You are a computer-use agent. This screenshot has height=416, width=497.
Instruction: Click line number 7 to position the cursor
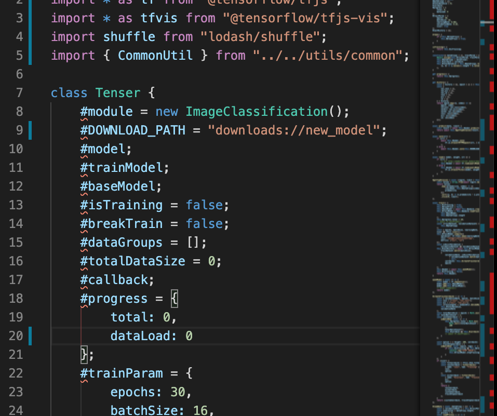pyautogui.click(x=19, y=92)
